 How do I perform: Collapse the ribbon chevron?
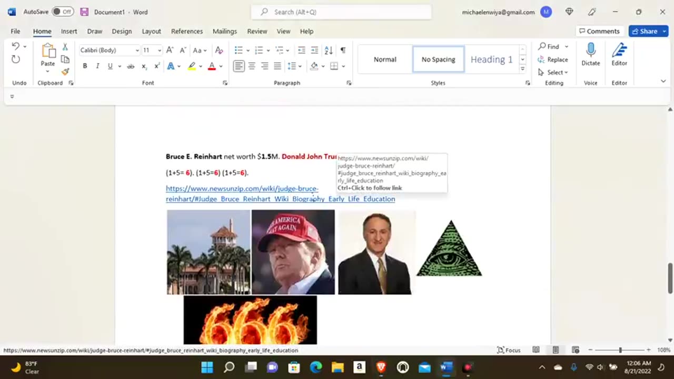(663, 81)
